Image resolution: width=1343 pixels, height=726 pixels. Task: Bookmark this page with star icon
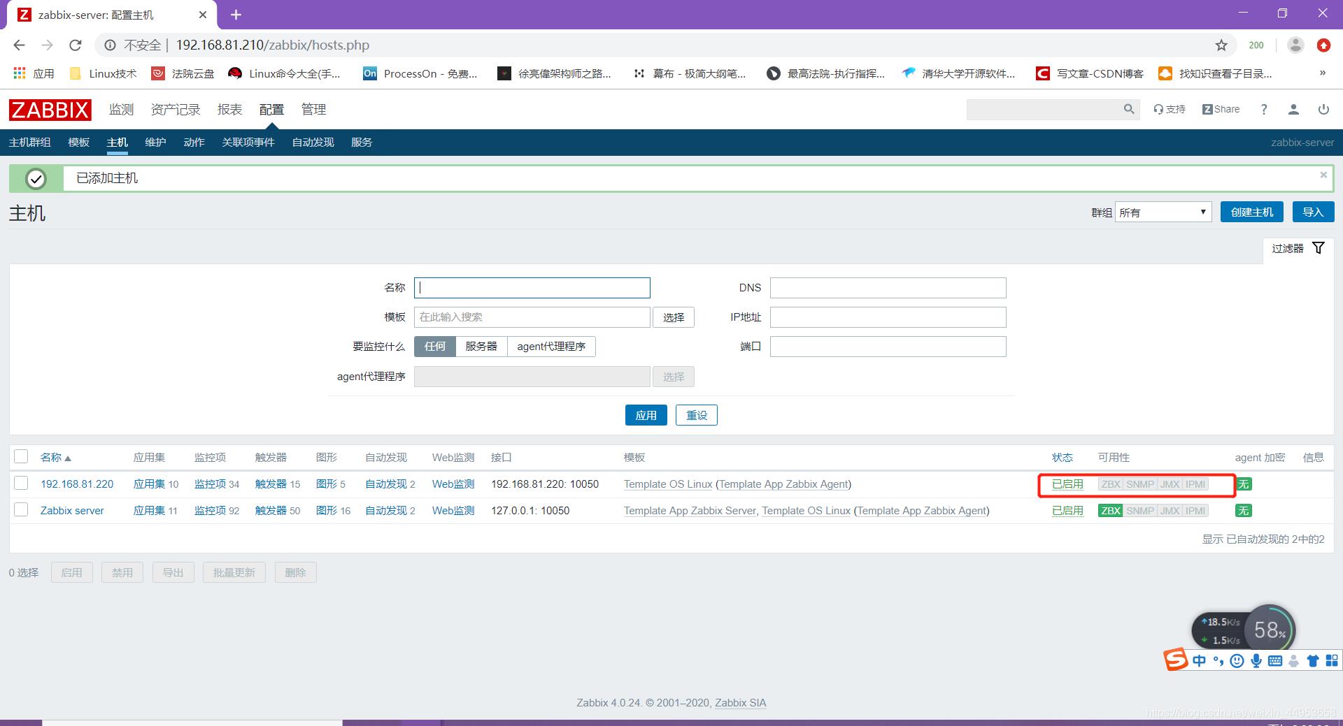tap(1221, 45)
